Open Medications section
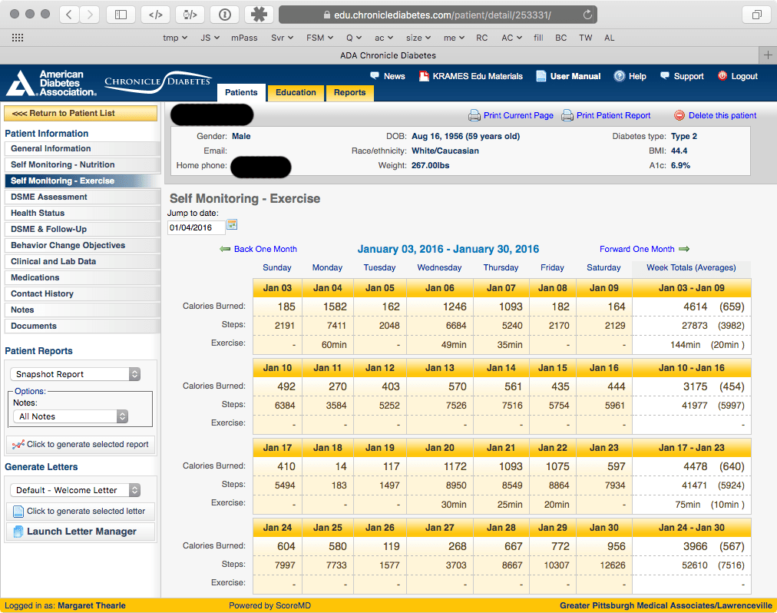Image resolution: width=777 pixels, height=613 pixels. point(82,277)
